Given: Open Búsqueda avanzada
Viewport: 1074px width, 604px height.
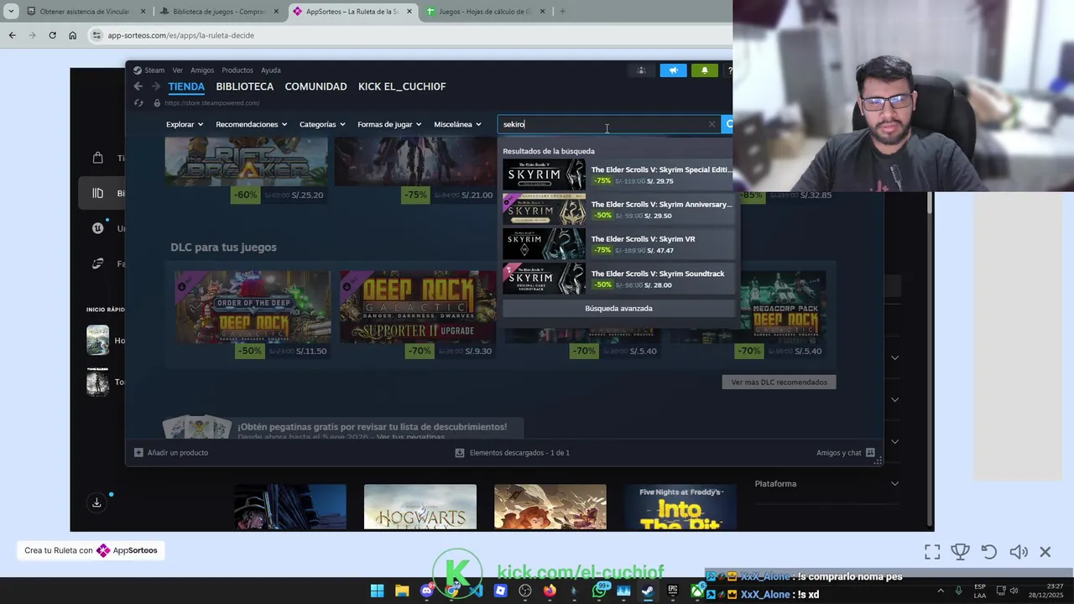Looking at the screenshot, I should [x=618, y=308].
